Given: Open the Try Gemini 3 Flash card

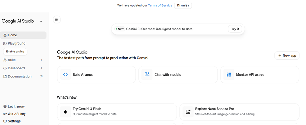Looking at the screenshot, I should coord(117,112).
